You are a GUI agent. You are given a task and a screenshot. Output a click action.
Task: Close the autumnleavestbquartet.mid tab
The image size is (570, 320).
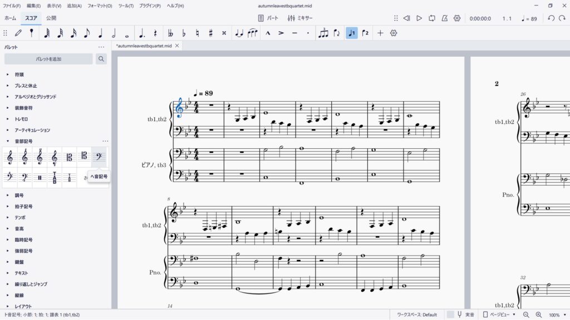coord(177,46)
